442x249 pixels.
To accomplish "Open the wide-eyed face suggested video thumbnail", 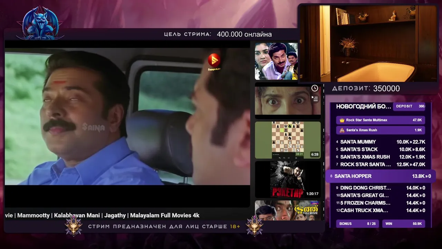I will [x=288, y=100].
